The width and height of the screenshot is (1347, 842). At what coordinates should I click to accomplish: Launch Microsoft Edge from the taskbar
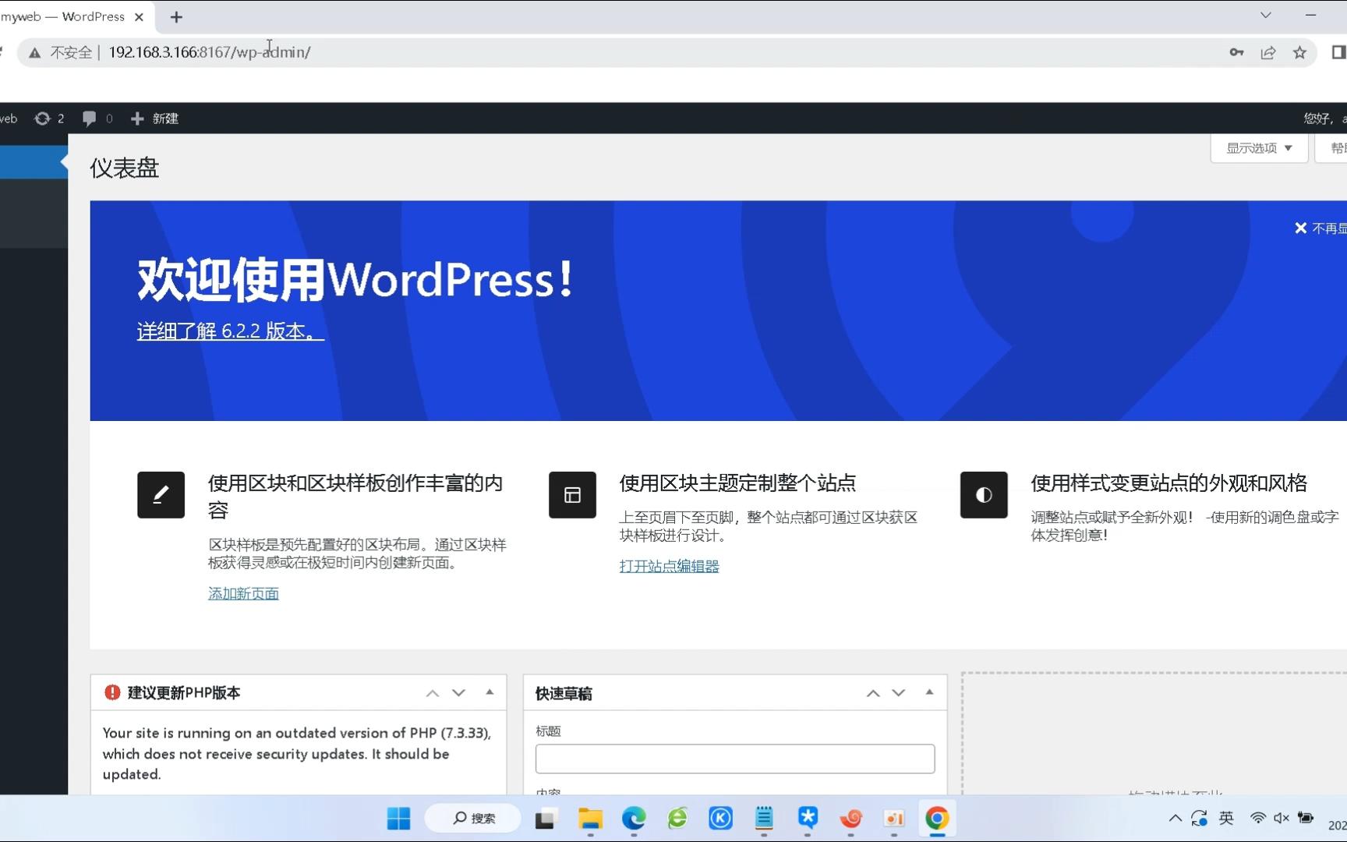pyautogui.click(x=634, y=819)
